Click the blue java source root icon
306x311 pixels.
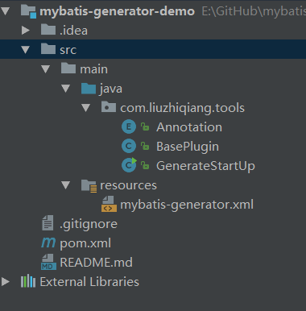tap(89, 89)
